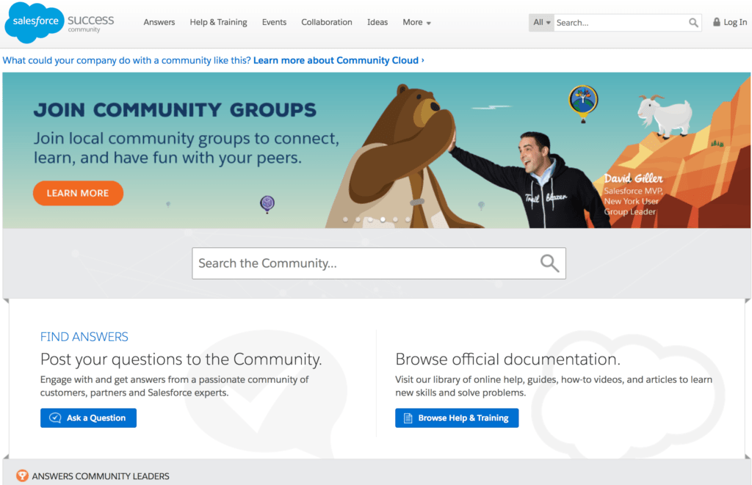Expand the More dropdown menu
Viewport: 752px width, 485px height.
[x=417, y=22]
